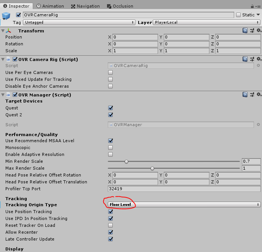Screen dimensions: 262x252
Task: Click the Transform axes icon
Action: click(8, 31)
